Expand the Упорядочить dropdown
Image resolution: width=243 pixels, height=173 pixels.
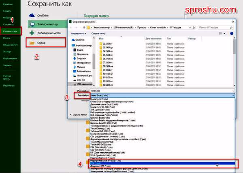[x=79, y=33]
